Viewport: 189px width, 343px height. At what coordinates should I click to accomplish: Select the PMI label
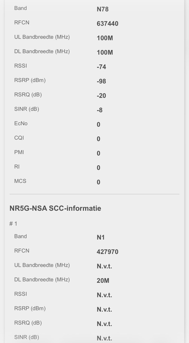pyautogui.click(x=19, y=152)
